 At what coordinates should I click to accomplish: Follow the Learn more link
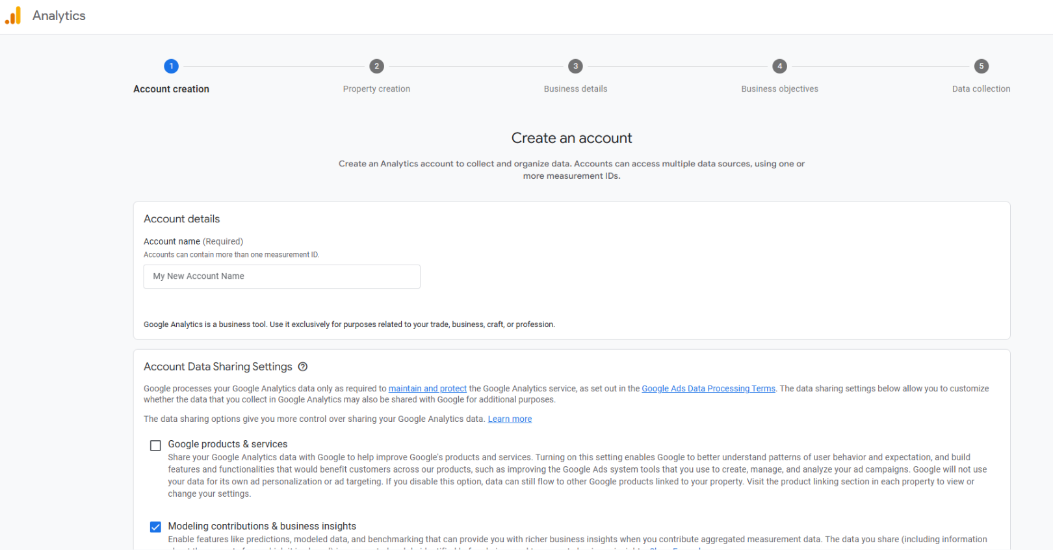coord(510,419)
